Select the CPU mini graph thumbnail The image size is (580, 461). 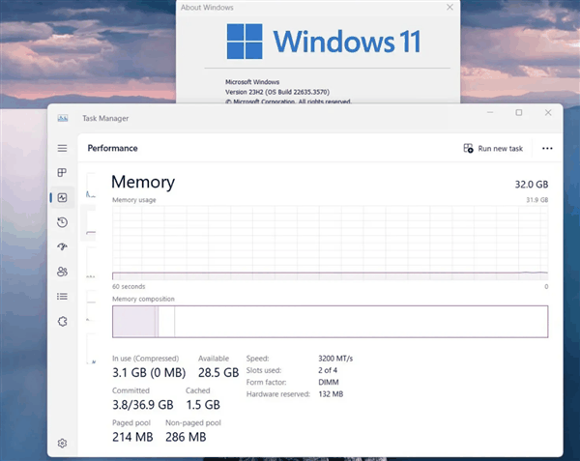click(91, 186)
